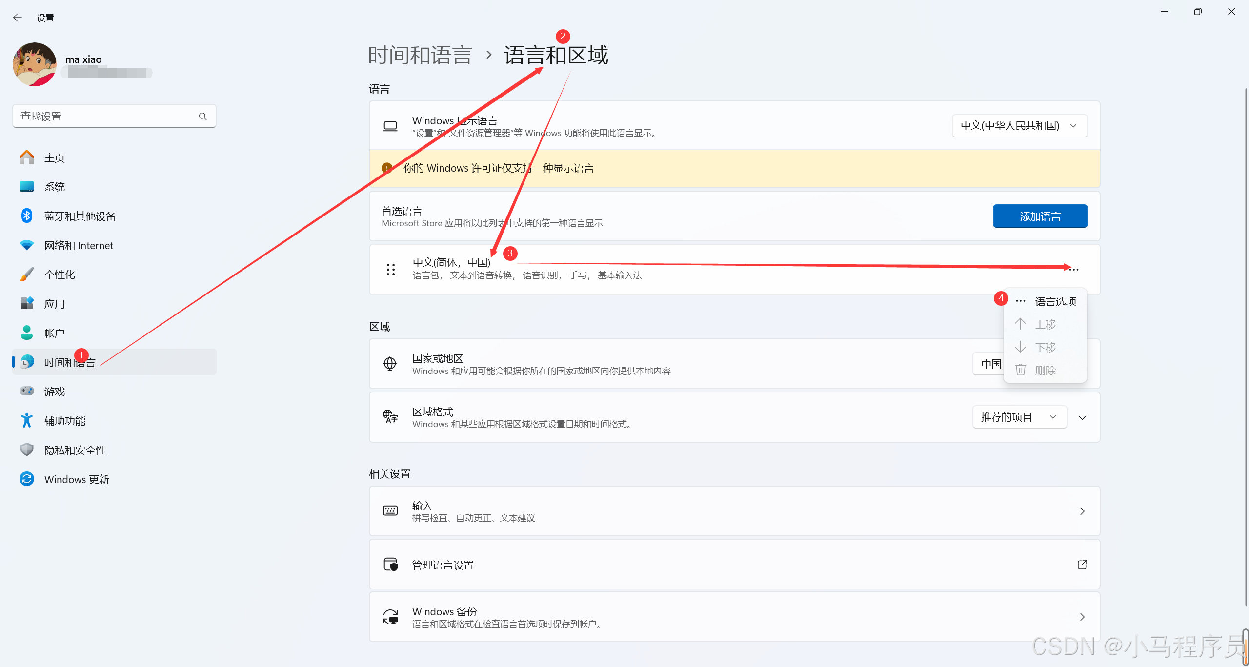Click the back arrow in Settings header
This screenshot has height=667, width=1249.
[x=18, y=18]
